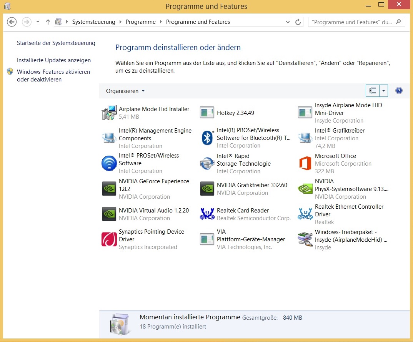Click the Synaptics Incorporated publisher text
413x342 pixels.
[x=148, y=247]
